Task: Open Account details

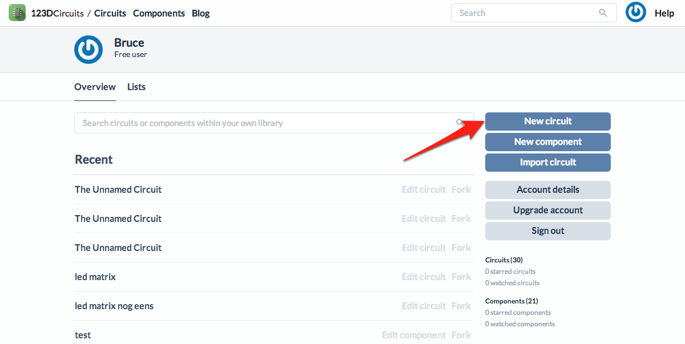Action: [x=547, y=189]
